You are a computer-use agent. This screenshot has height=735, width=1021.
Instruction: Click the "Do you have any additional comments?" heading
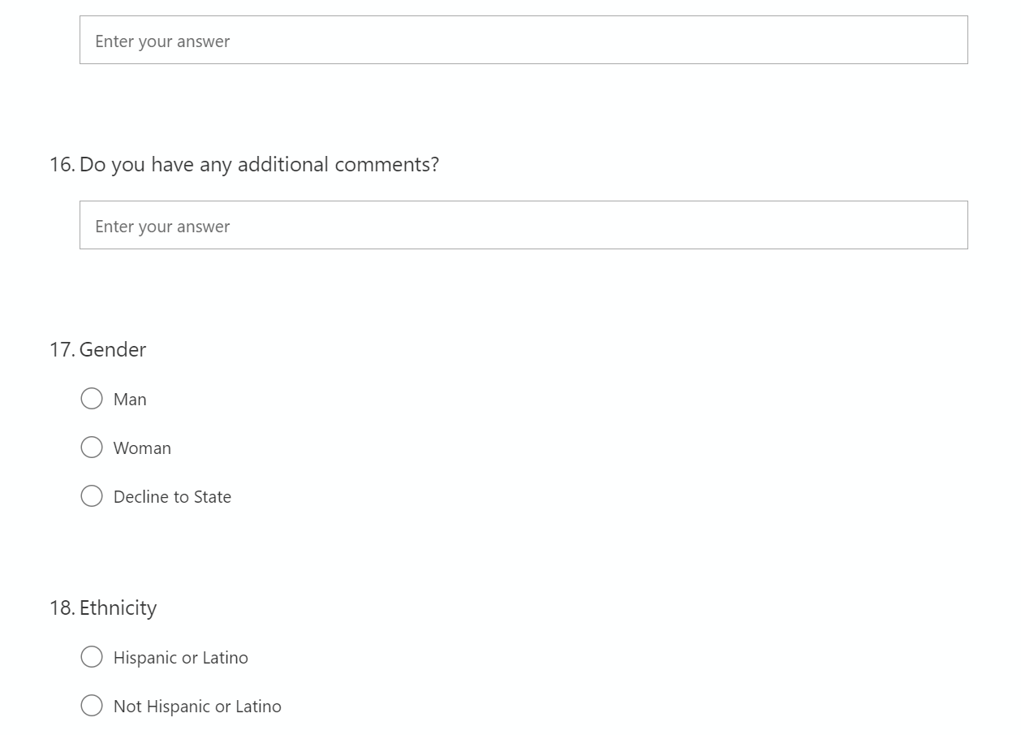(x=259, y=165)
